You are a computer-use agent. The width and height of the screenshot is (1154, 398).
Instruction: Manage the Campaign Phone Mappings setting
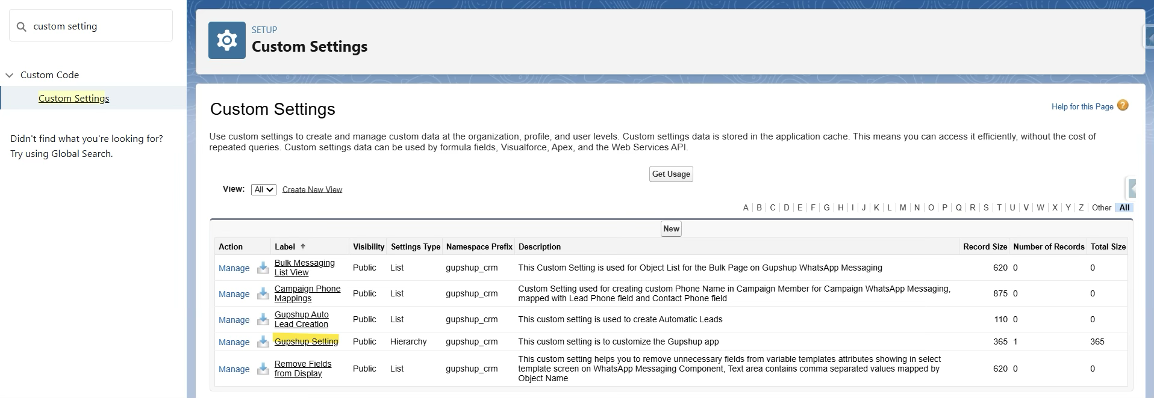point(234,294)
